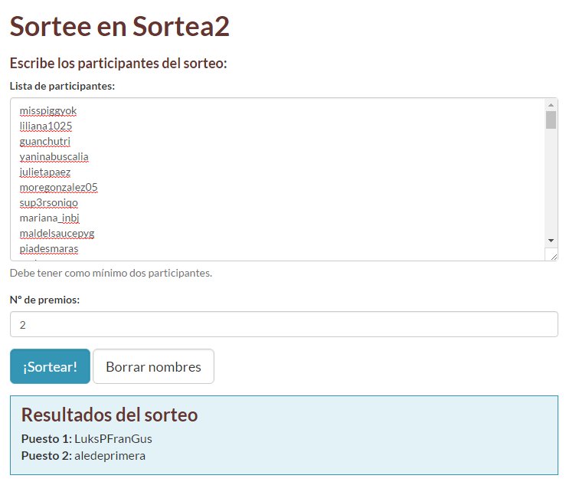The height and width of the screenshot is (482, 566).
Task: Click winner name LuksPFranGus
Action: click(x=113, y=439)
